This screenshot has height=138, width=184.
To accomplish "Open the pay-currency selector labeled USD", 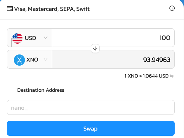I will tap(29, 38).
